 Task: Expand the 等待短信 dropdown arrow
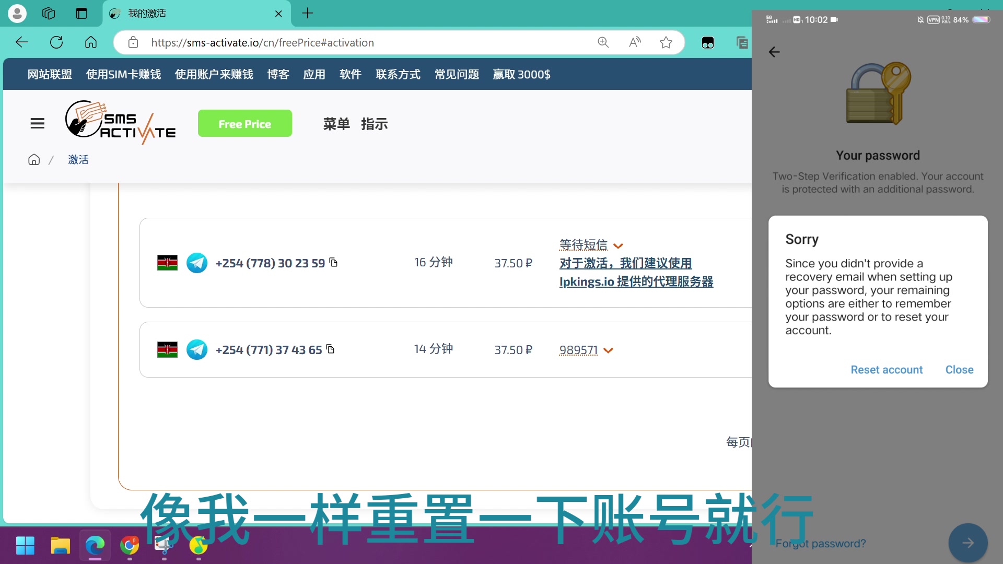tap(618, 245)
